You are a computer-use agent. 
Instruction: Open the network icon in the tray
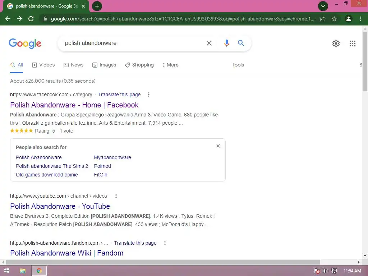334,271
